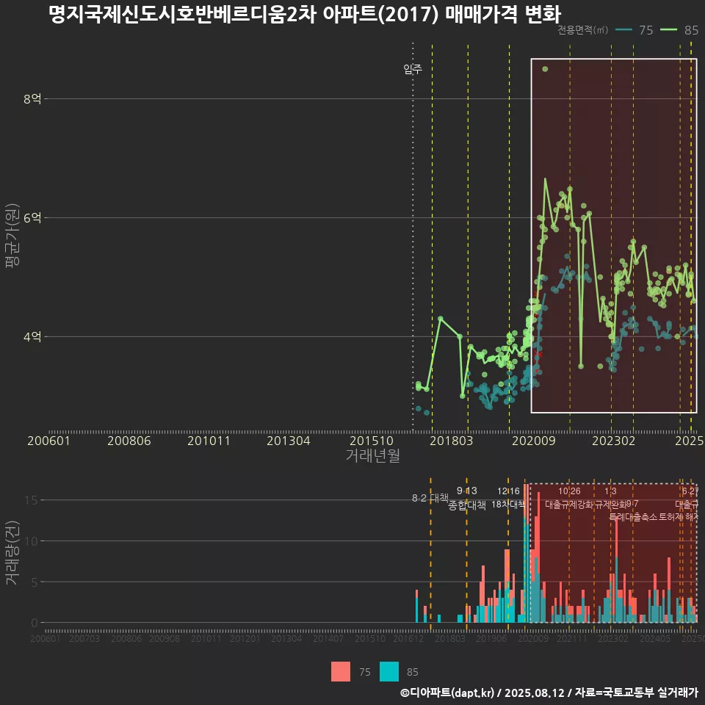Image resolution: width=705 pixels, height=705 pixels.
Task: Click the '입주' move-in marker label
Action: point(412,69)
